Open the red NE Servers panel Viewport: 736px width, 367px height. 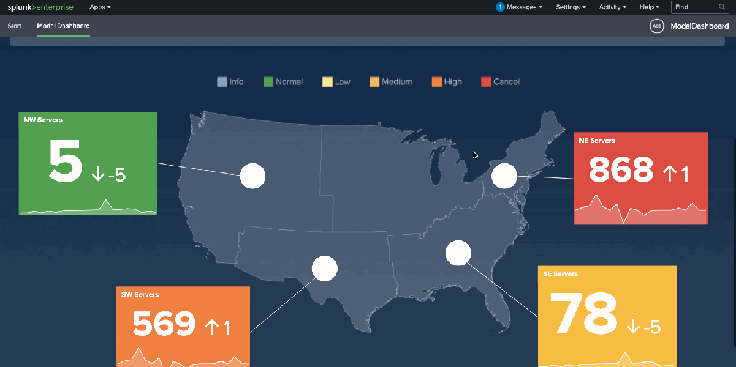[x=640, y=178]
